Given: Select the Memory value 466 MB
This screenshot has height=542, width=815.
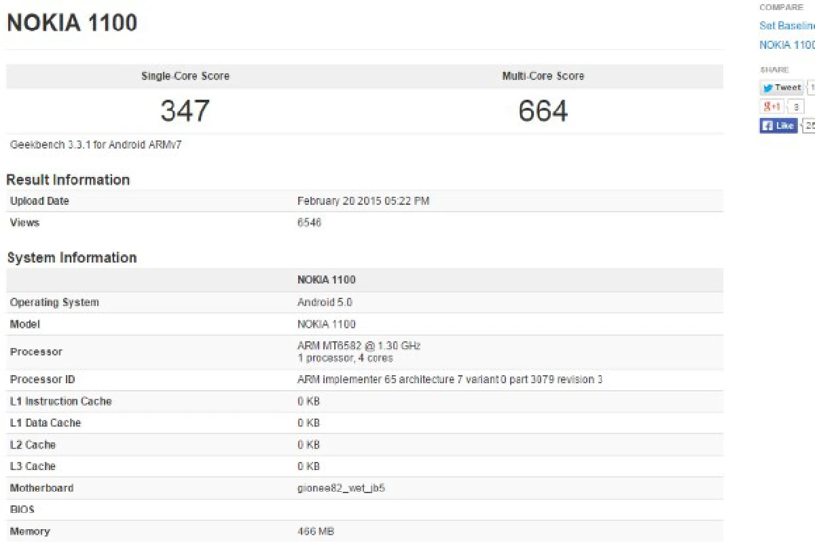Looking at the screenshot, I should coord(316,531).
